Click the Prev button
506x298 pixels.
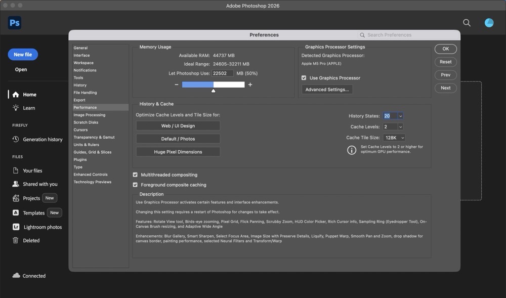445,75
